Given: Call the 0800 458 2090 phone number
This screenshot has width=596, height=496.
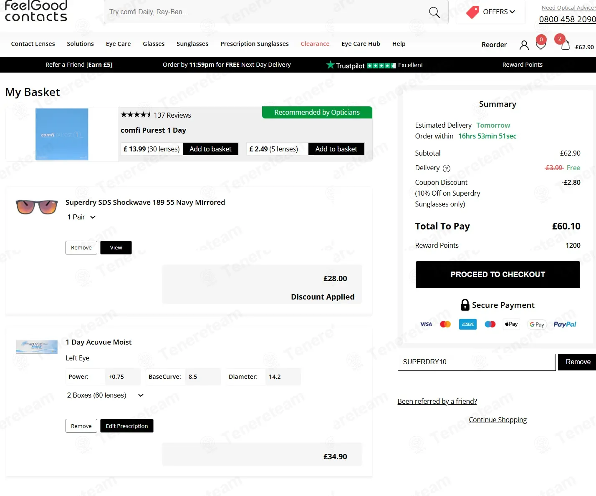Looking at the screenshot, I should pyautogui.click(x=568, y=19).
